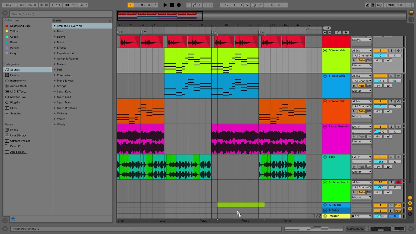Toggle Automation Arm icon
Viewport: 416px width, 234px height.
[x=194, y=5]
